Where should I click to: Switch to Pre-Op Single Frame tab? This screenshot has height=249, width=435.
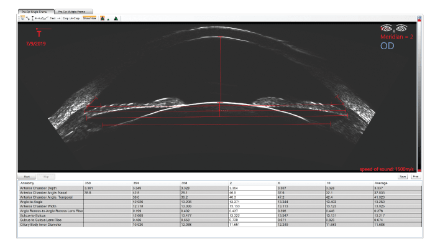click(36, 12)
